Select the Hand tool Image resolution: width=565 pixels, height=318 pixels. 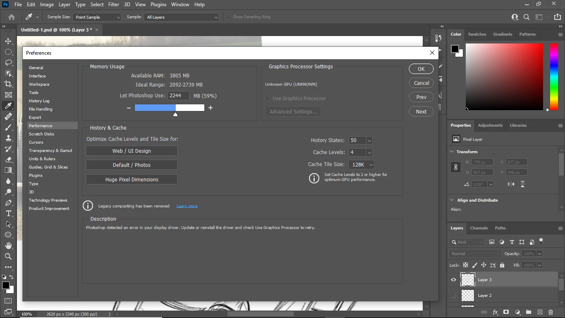(8, 246)
